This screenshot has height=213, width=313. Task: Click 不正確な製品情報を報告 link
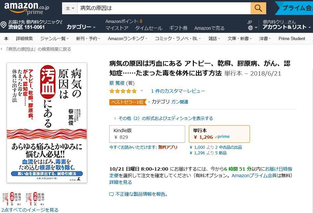point(141,194)
